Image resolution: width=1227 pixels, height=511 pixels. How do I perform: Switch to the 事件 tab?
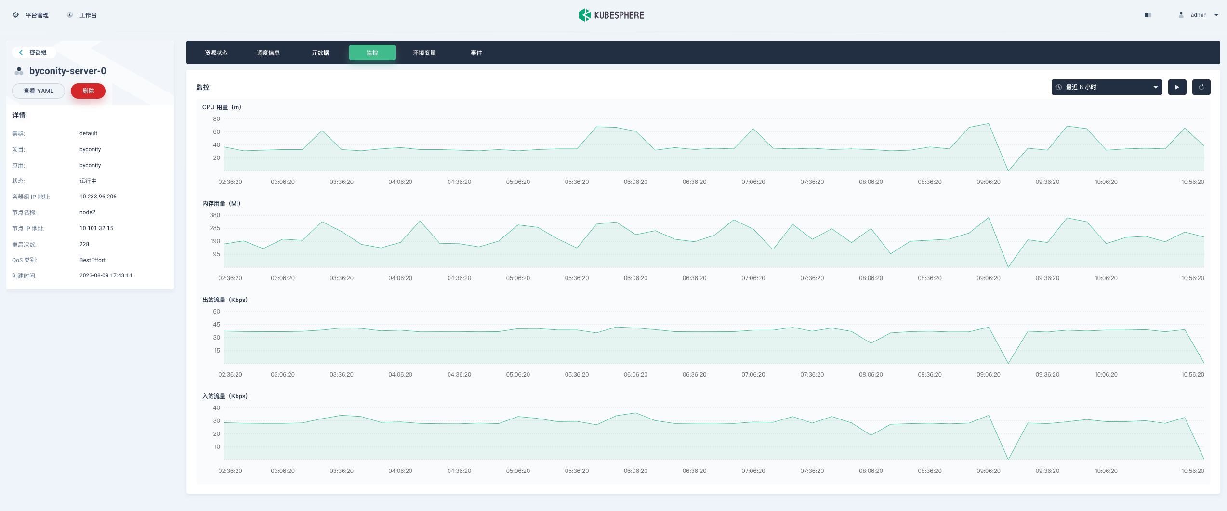pos(476,53)
